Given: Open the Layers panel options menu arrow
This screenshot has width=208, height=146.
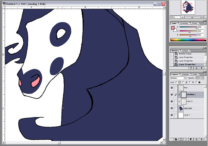Looking at the screenshot, I should [205, 74].
